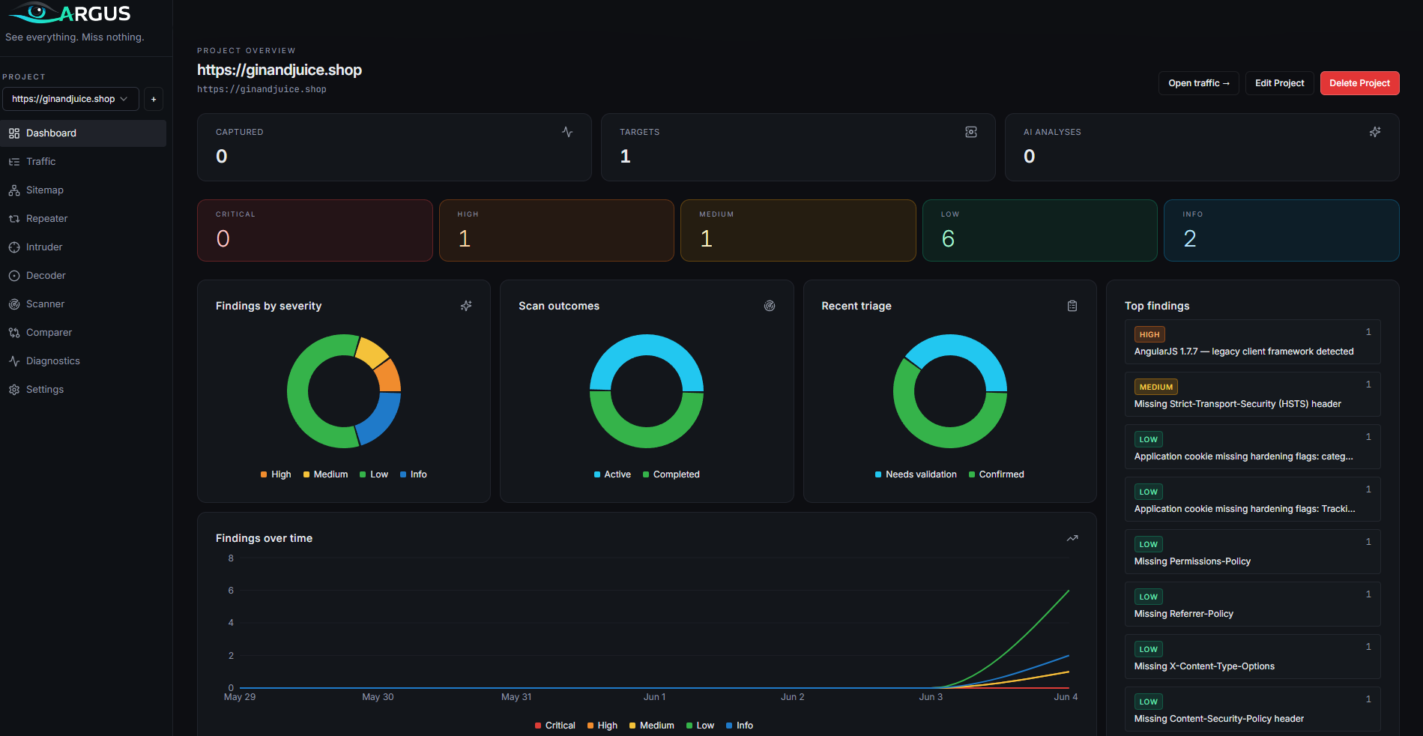Viewport: 1423px width, 736px height.
Task: Click the Traffic list icon in sidebar
Action: pos(14,162)
